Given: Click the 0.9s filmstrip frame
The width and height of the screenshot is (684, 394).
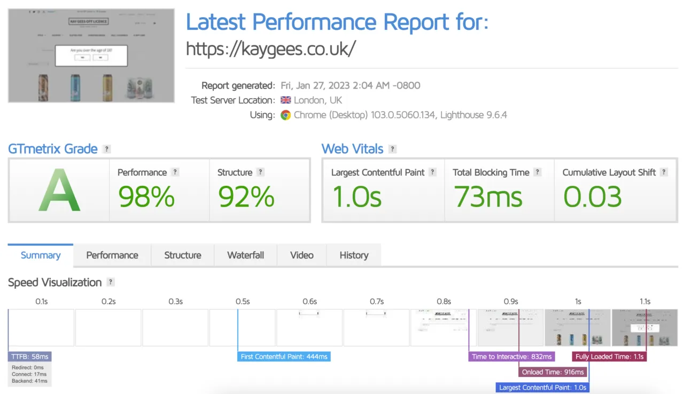Looking at the screenshot, I should 511,328.
